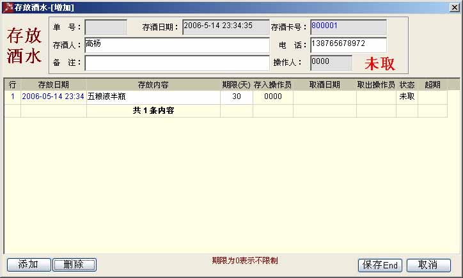Focus the 存酒人 name field
463x278 pixels.
177,45
